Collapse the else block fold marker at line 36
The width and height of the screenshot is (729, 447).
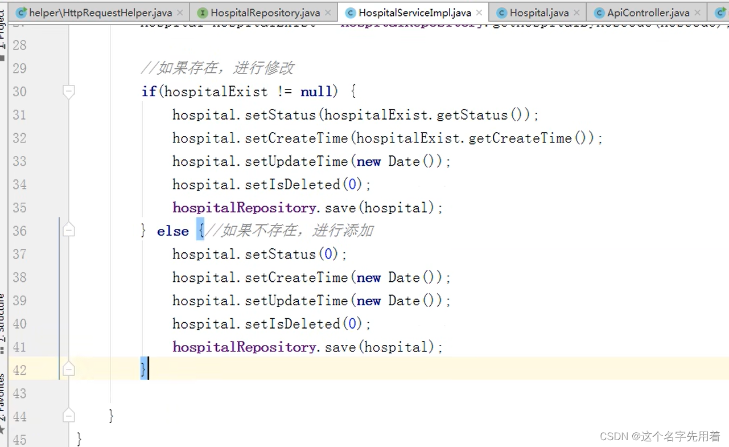coord(68,231)
